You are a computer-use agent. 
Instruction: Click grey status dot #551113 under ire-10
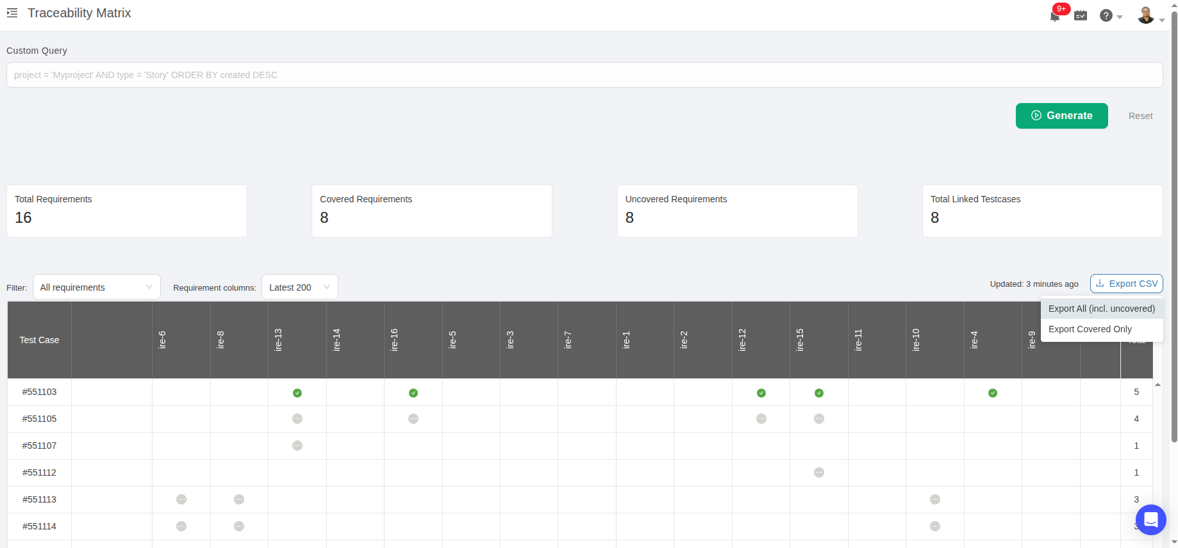pyautogui.click(x=935, y=499)
